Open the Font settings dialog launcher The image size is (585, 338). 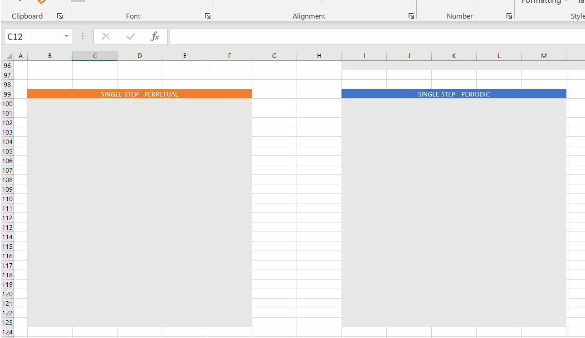coord(207,15)
